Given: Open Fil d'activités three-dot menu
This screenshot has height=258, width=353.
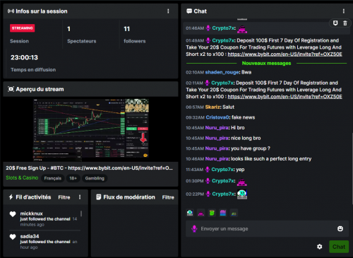Looking at the screenshot, I should click(x=80, y=197).
